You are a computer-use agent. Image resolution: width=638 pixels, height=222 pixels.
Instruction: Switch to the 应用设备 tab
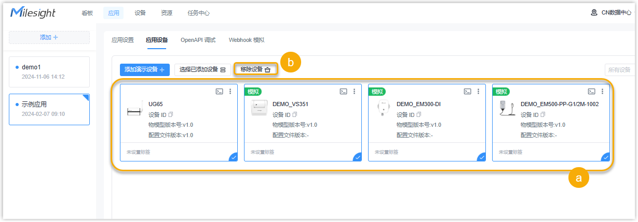point(157,40)
